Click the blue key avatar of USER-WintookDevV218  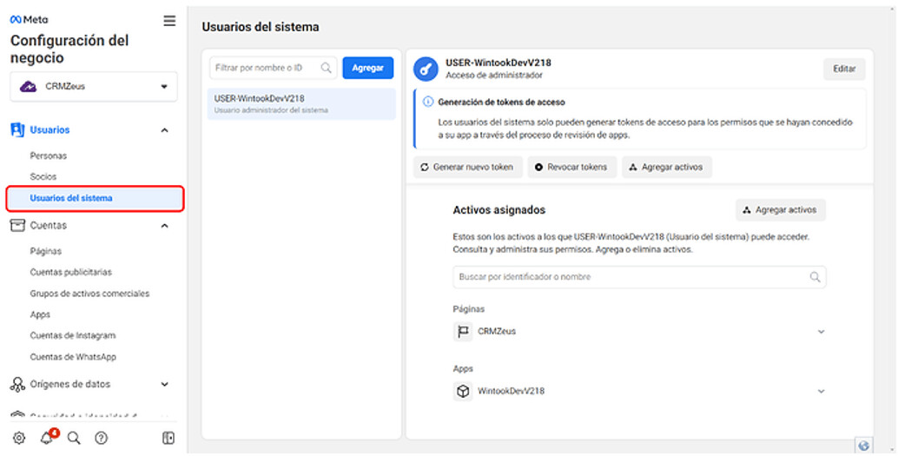(x=426, y=69)
